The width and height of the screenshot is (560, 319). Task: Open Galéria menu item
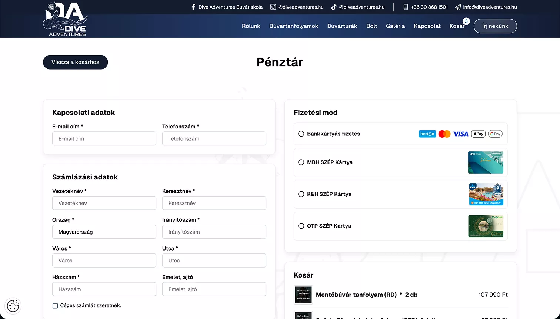395,26
